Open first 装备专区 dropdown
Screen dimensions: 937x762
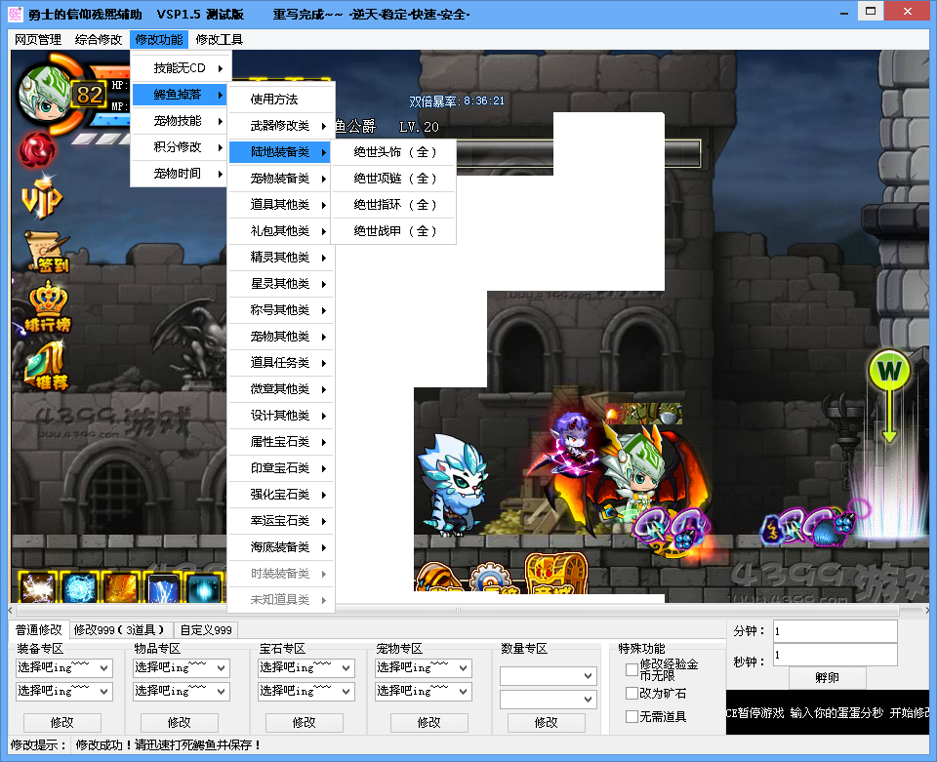64,668
